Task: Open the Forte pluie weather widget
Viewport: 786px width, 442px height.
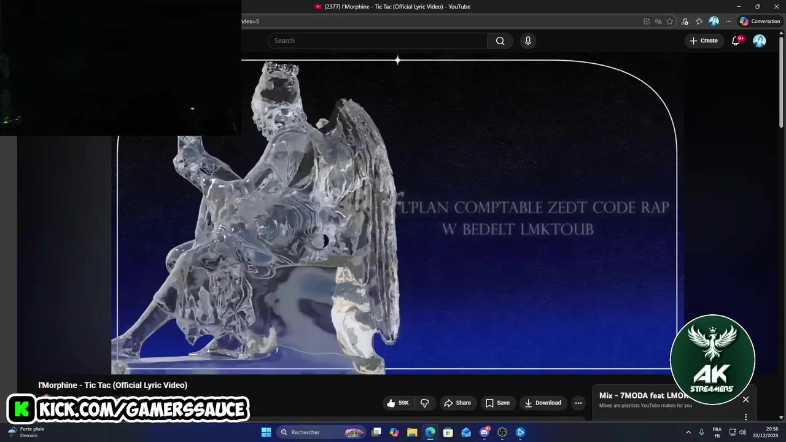Action: click(26, 432)
